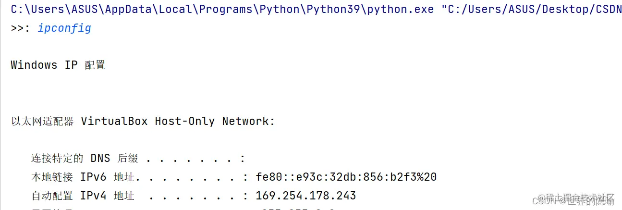Click the blue ipconfig command text
The width and height of the screenshot is (622, 210).
coord(64,28)
